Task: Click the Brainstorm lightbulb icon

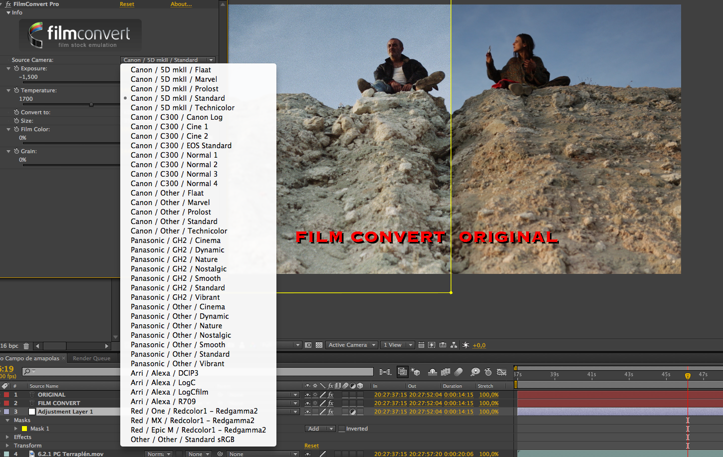Action: 476,372
